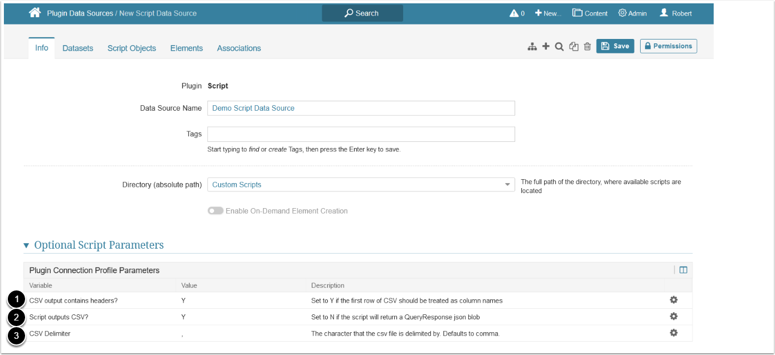Edit CSV output contains headers via gear
This screenshot has width=775, height=355.
coord(674,300)
